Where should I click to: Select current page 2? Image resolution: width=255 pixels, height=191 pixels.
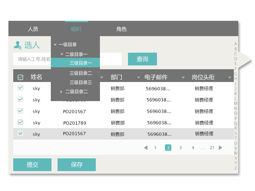click(168, 147)
